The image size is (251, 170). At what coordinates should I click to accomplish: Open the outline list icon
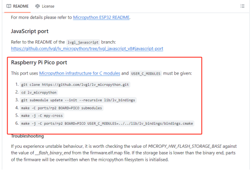[242, 6]
